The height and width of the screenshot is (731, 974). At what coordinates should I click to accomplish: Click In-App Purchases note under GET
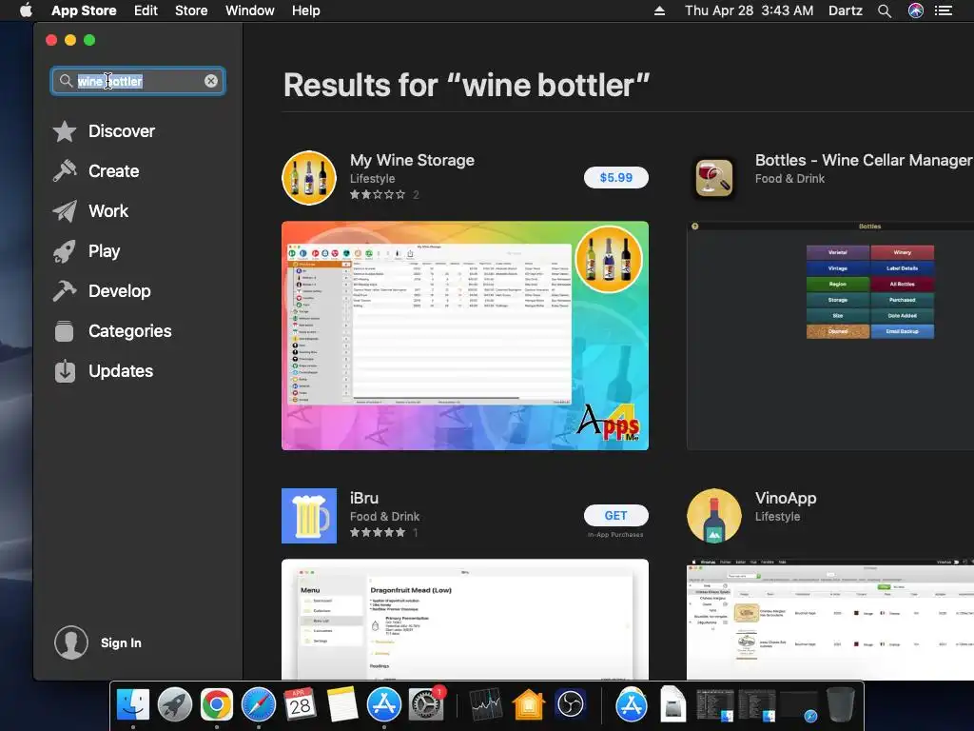tap(615, 535)
